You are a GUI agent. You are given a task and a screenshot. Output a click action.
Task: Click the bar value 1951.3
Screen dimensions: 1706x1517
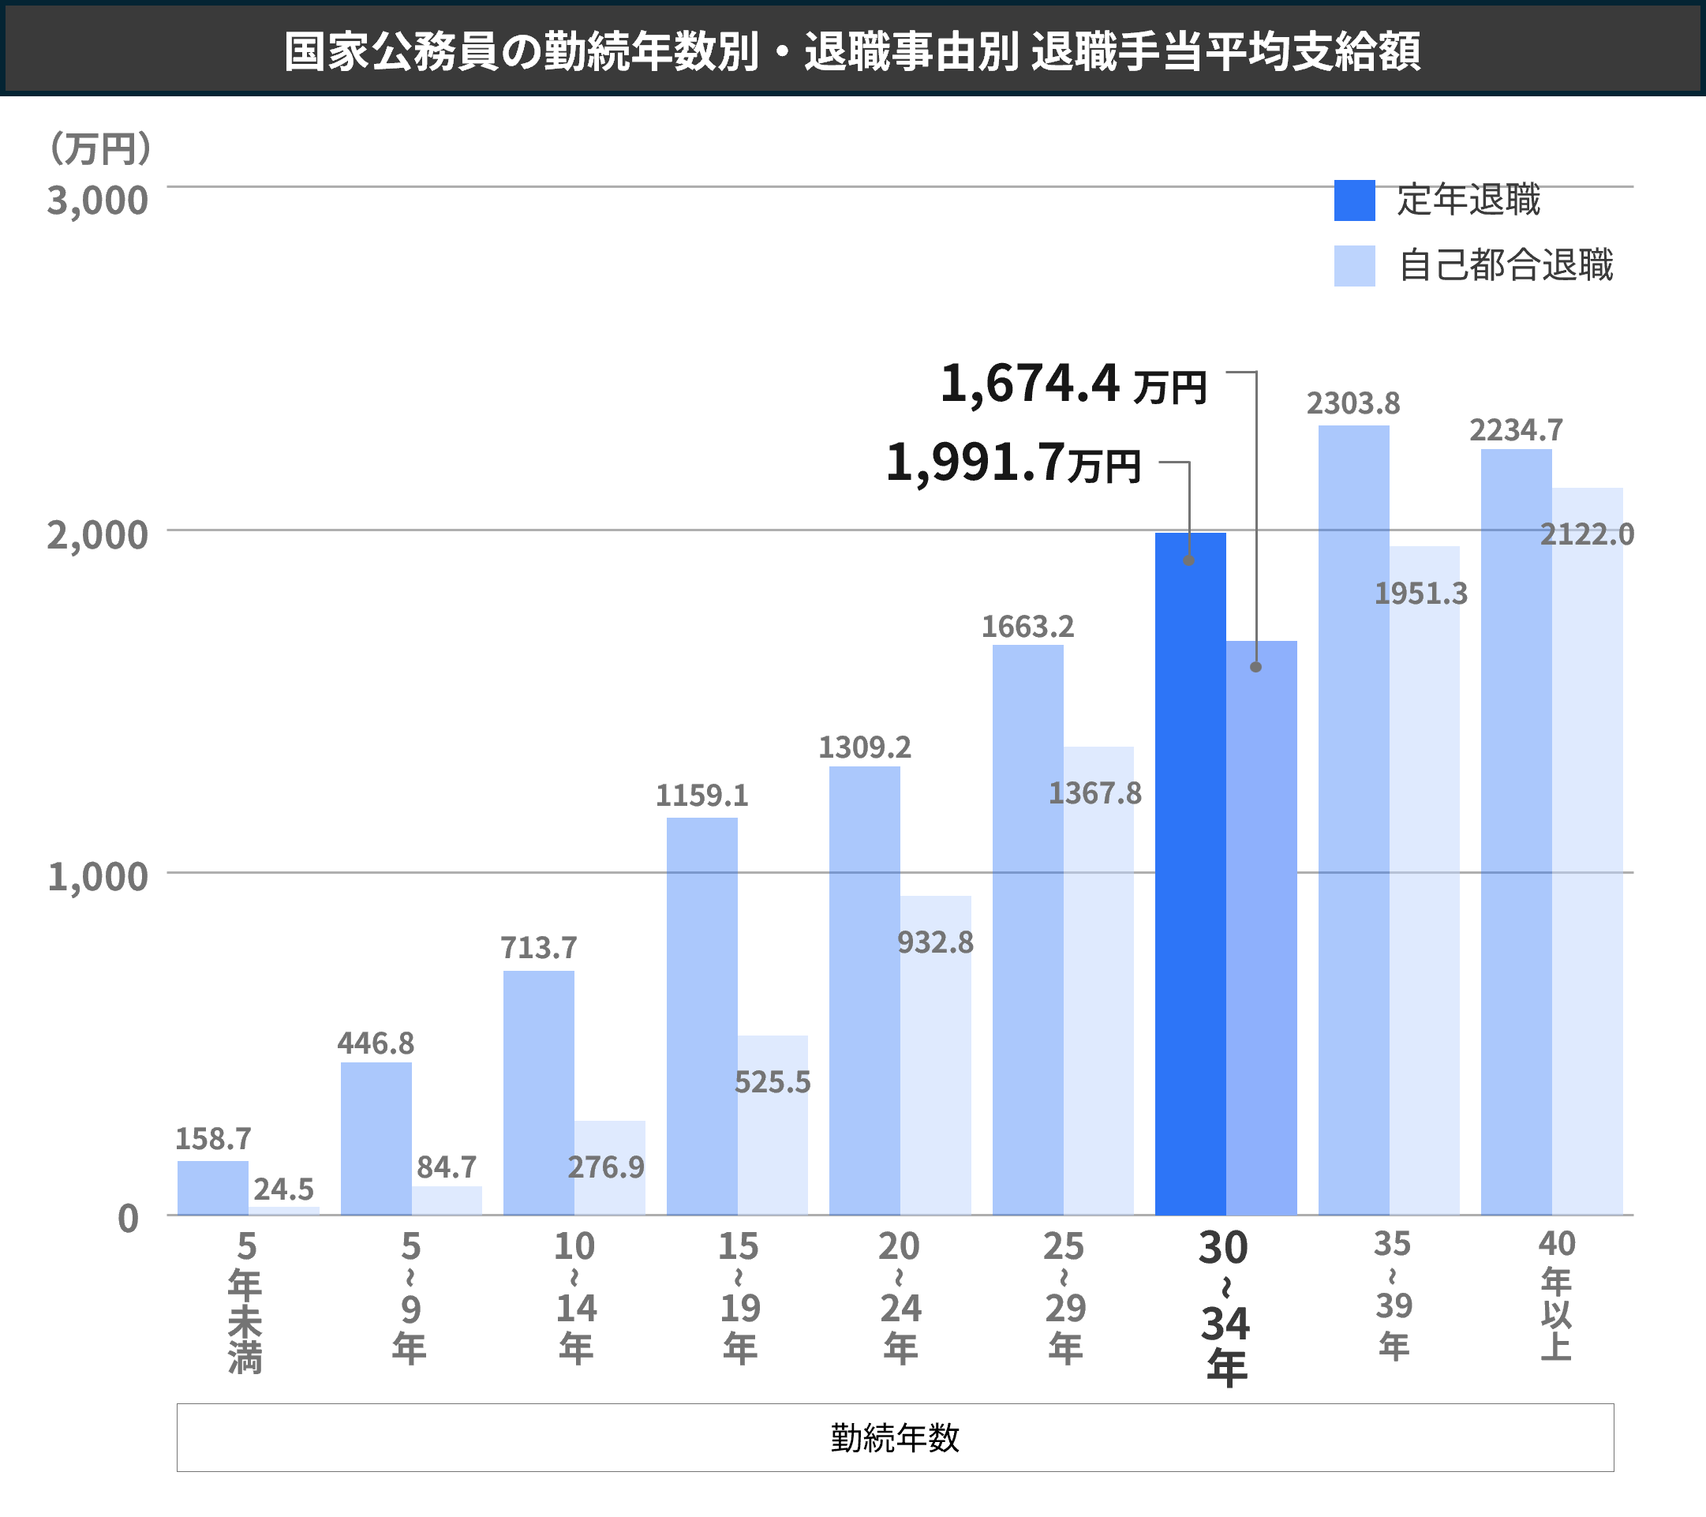click(1420, 594)
